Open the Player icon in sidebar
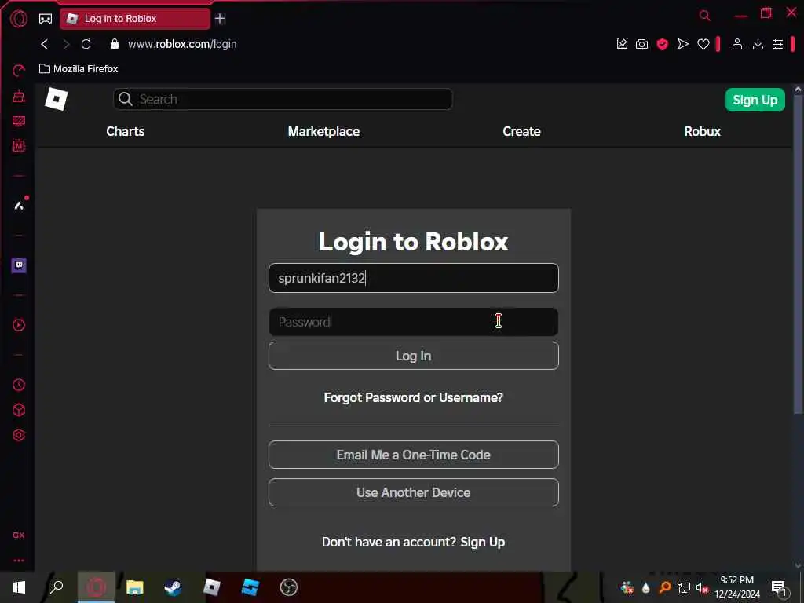This screenshot has height=603, width=804. coord(19,324)
